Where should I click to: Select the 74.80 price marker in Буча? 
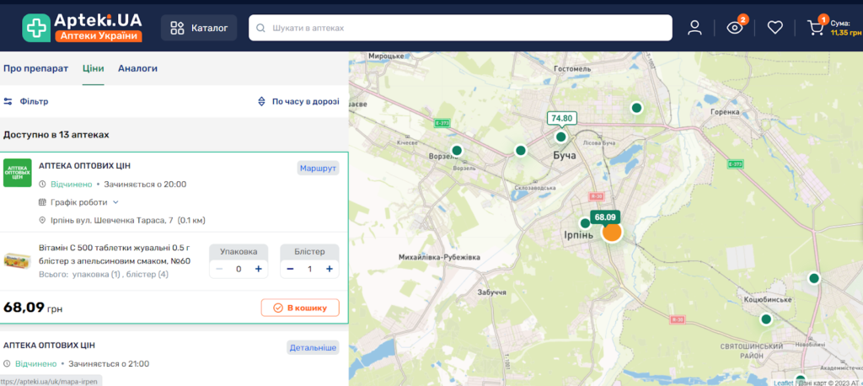tap(560, 118)
